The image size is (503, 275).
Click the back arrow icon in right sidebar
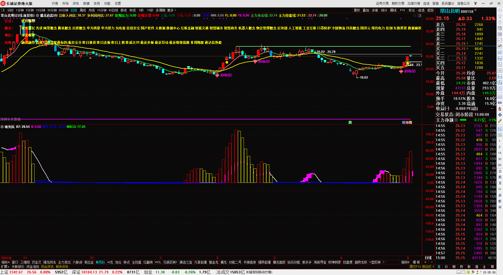click(500, 10)
